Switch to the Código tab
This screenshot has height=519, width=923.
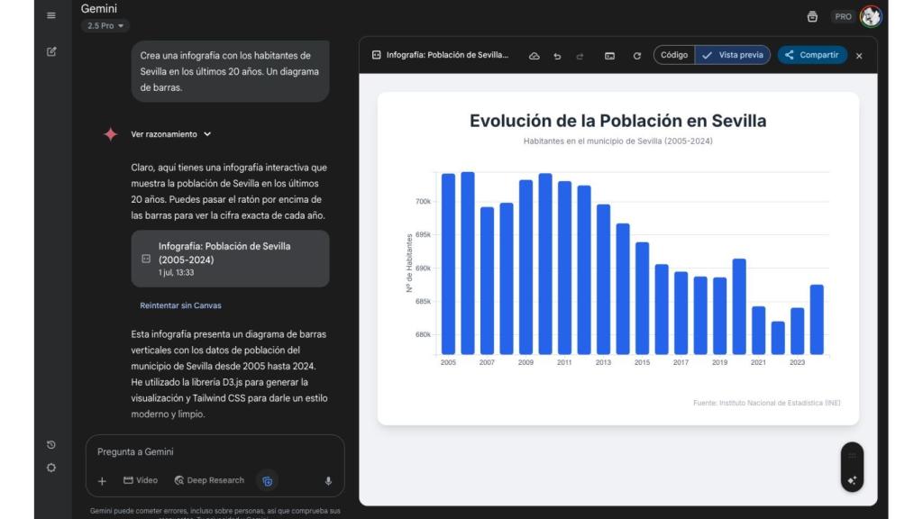[x=672, y=55]
